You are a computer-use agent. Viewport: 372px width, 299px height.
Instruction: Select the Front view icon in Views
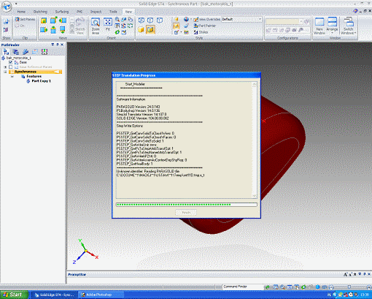coord(44,20)
